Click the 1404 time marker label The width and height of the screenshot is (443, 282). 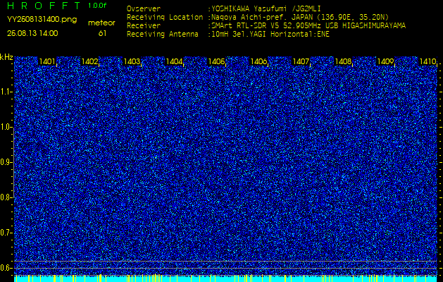click(x=174, y=61)
